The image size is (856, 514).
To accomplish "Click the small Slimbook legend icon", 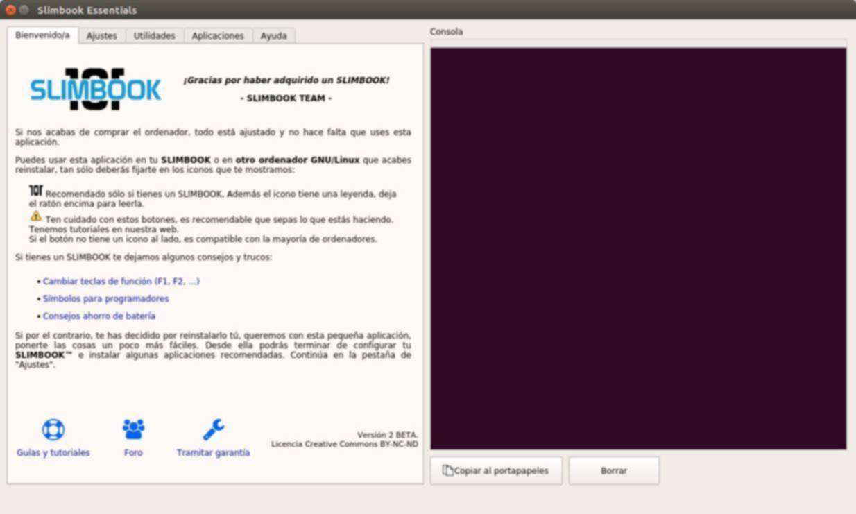I will [x=36, y=191].
